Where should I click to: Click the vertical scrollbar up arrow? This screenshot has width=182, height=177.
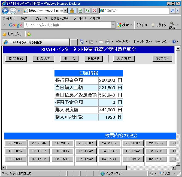[178, 48]
